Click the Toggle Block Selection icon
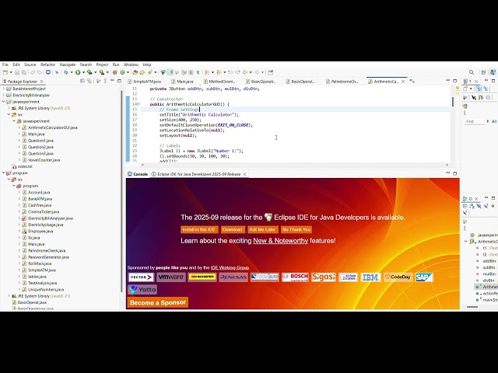 pyautogui.click(x=191, y=72)
